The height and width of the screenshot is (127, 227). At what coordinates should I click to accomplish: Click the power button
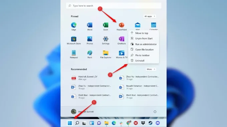coord(155,112)
